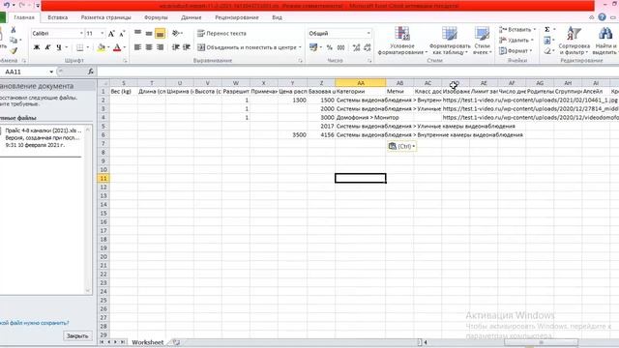Open paste options (Ctrl) button
619x348 pixels.
tap(401, 146)
